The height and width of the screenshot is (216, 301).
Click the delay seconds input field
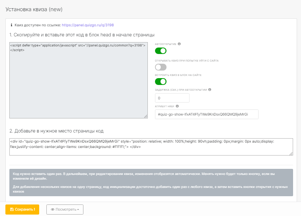click(172, 98)
